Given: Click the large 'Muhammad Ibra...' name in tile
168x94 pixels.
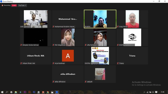Looking at the screenshot, I should [68, 19].
